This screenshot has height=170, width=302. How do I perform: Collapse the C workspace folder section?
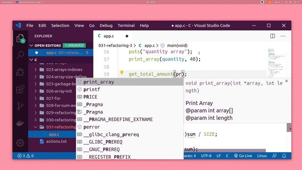pos(32,60)
